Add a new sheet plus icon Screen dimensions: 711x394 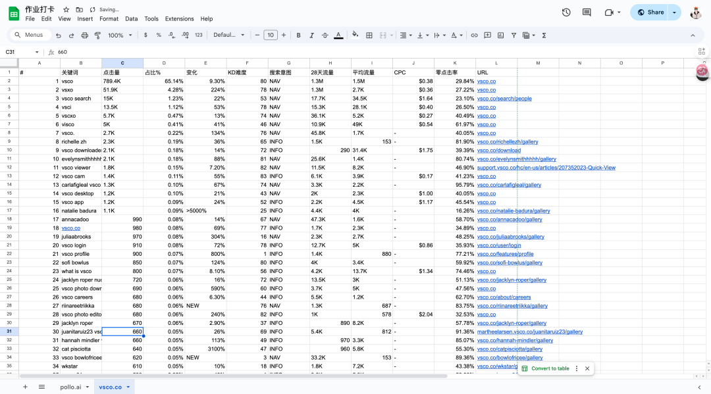click(26, 387)
